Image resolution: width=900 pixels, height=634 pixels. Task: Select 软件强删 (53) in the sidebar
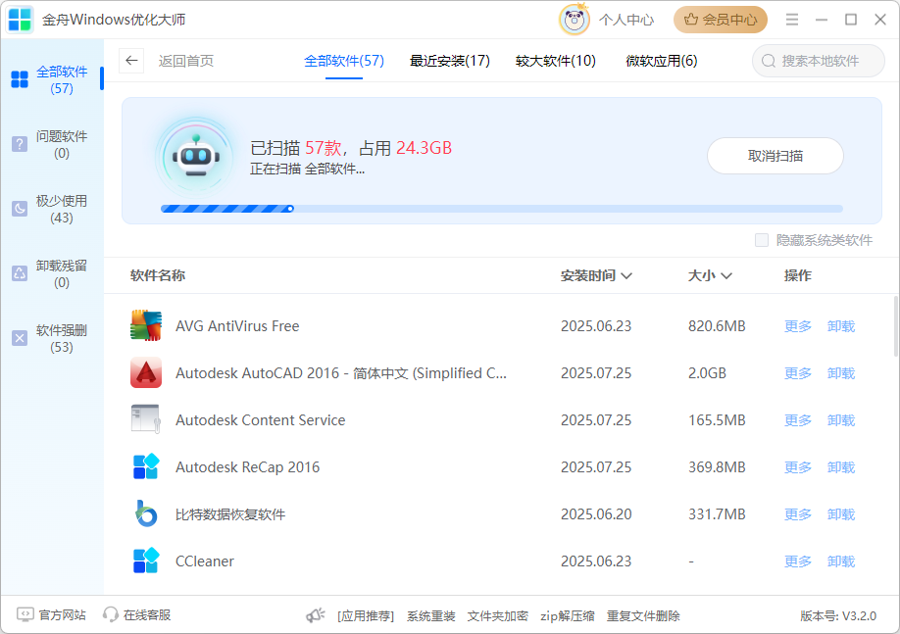52,338
